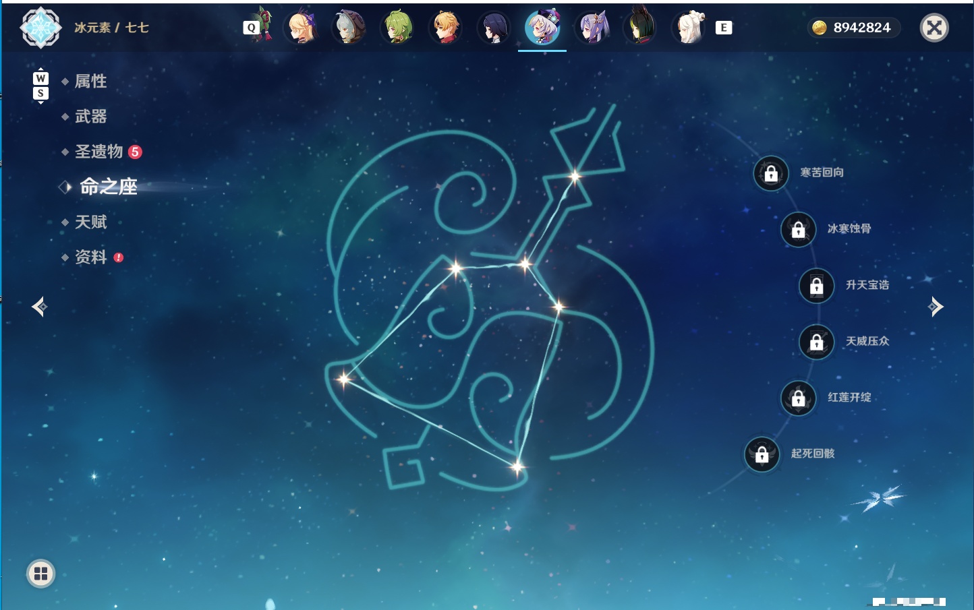This screenshot has height=610, width=974.
Task: Open locked constellation 红莲开绽
Action: click(799, 398)
